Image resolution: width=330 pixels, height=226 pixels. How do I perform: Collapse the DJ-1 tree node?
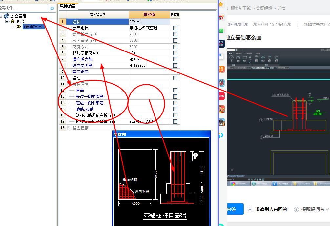(7, 21)
